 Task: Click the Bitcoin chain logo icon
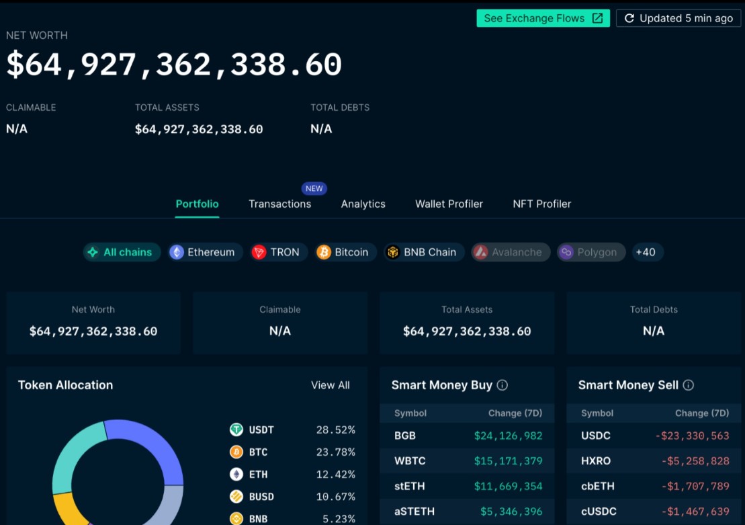coord(324,252)
